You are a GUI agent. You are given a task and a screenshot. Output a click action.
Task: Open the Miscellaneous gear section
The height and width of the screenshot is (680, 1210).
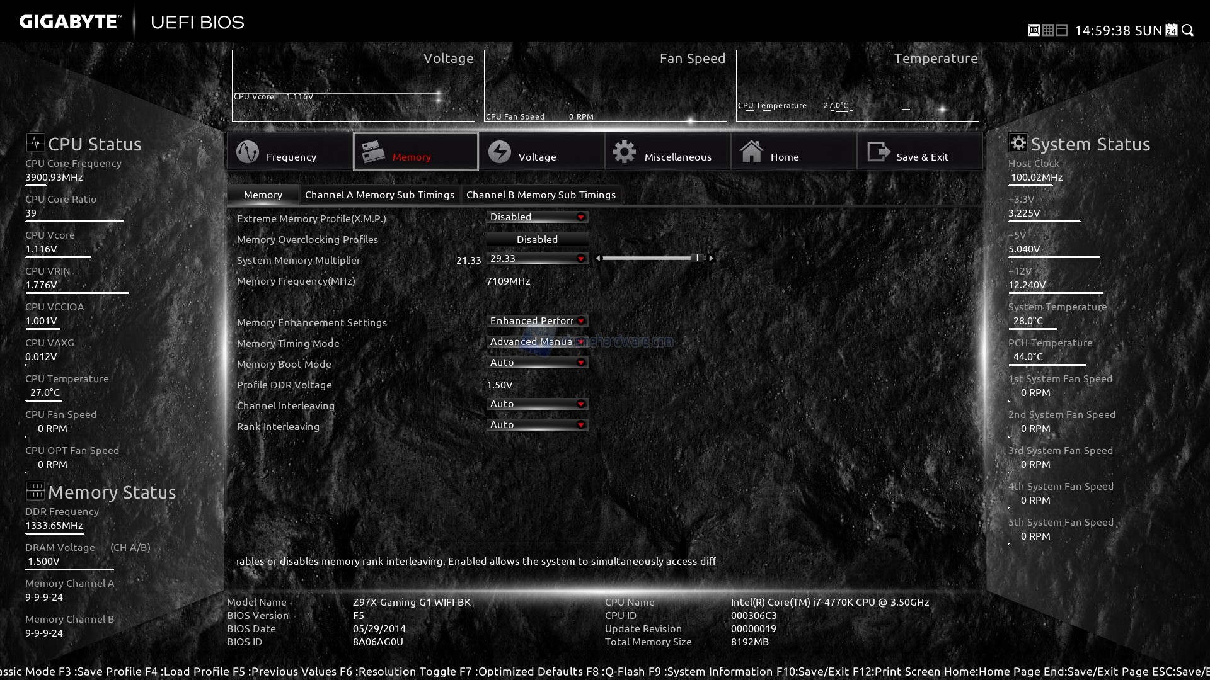pyautogui.click(x=625, y=152)
